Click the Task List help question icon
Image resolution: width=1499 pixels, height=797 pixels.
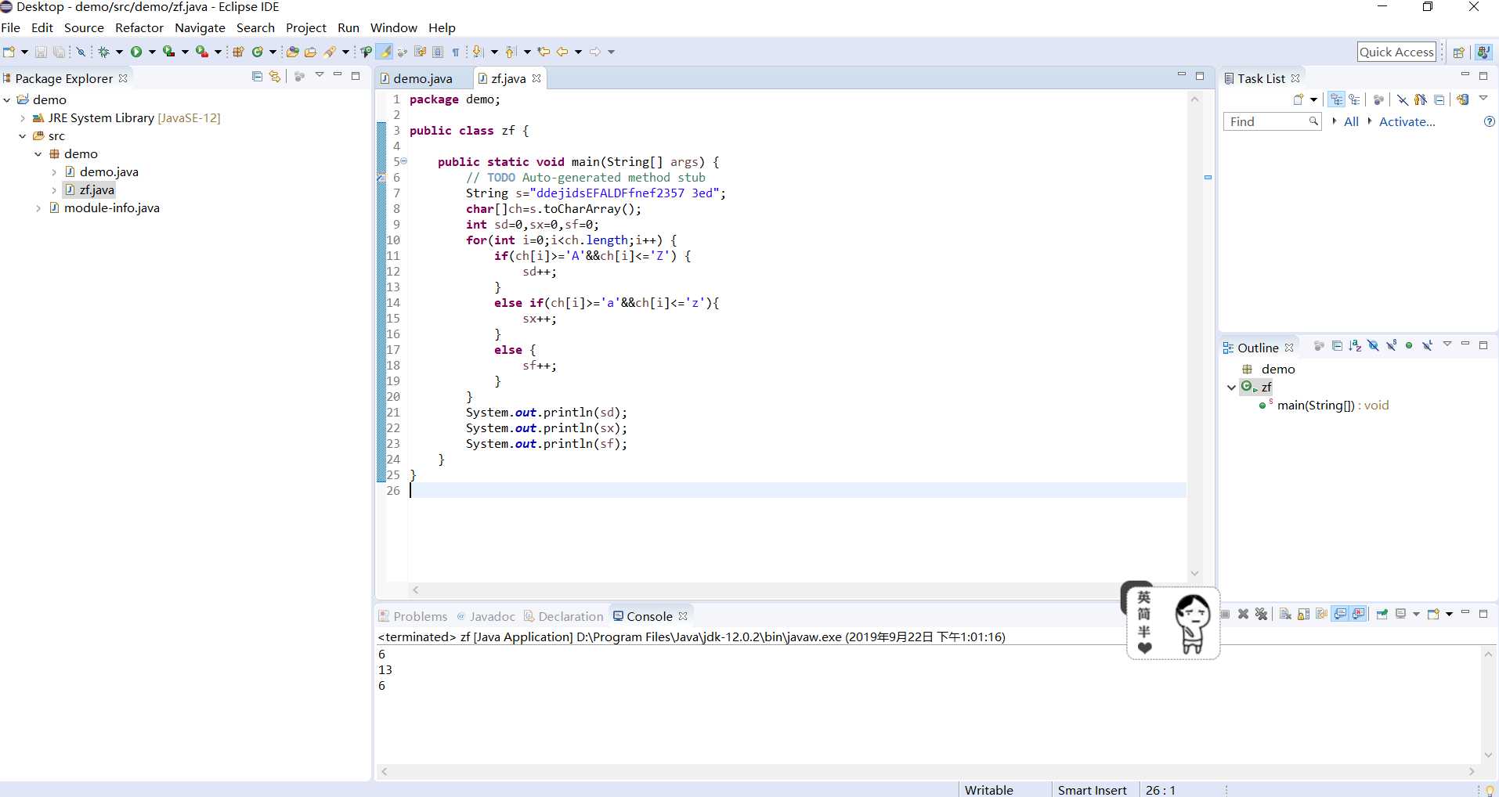[x=1490, y=121]
